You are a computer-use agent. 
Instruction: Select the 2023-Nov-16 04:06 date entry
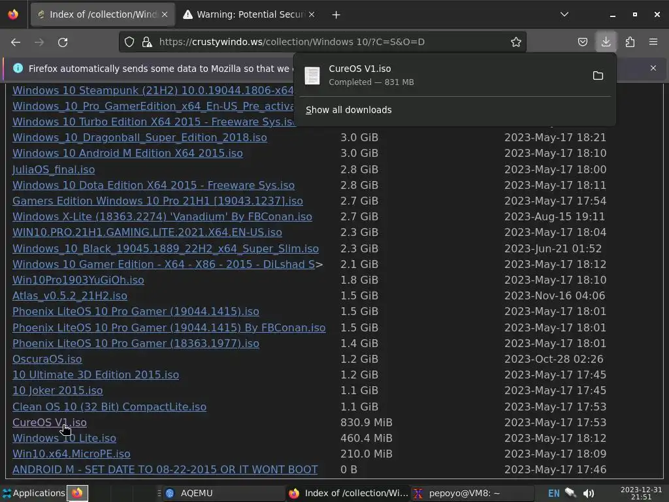[555, 296]
